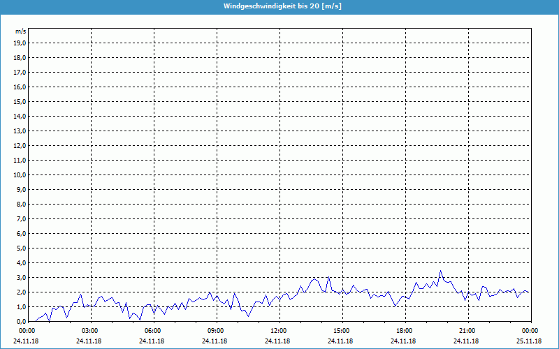The height and width of the screenshot is (349, 559).
Task: Click the highest wind speed peak between 18:00 and 21:00
Action: [440, 271]
